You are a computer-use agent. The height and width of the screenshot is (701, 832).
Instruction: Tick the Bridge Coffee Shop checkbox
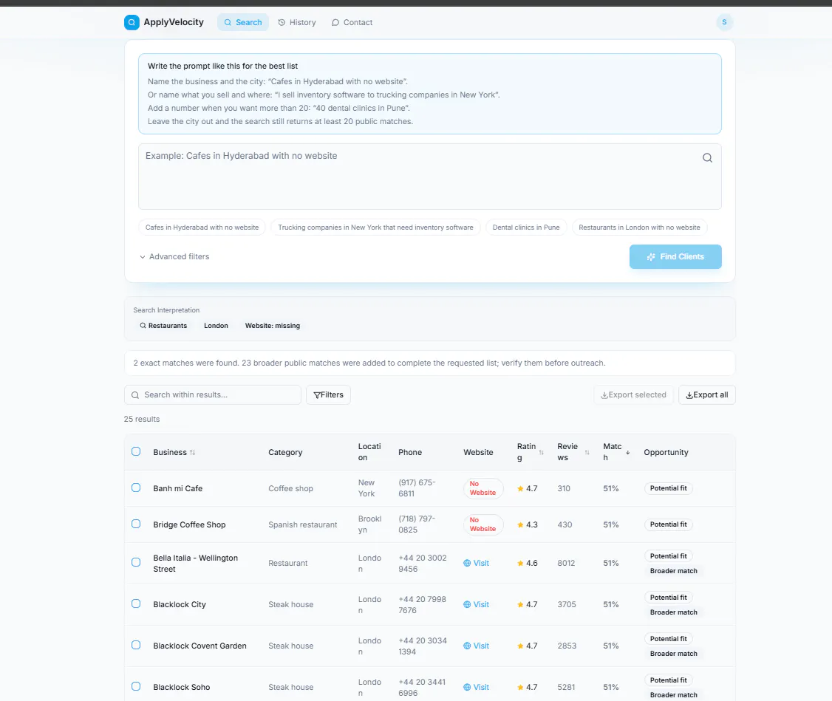(x=136, y=524)
